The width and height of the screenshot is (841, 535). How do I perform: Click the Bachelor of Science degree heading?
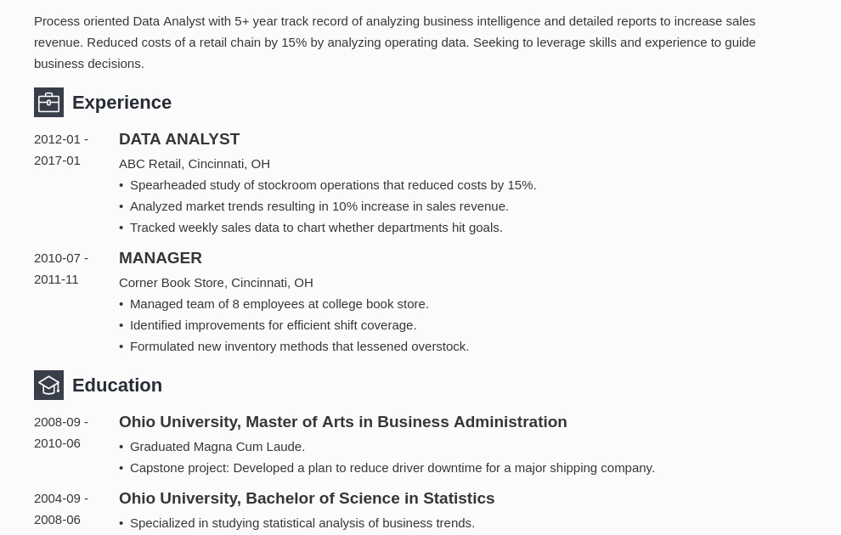click(x=307, y=498)
